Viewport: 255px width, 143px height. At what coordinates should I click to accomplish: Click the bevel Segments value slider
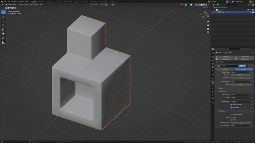[x=241, y=78]
